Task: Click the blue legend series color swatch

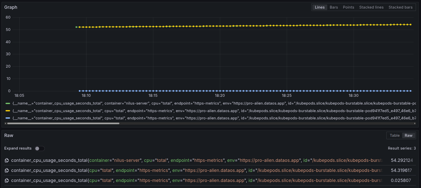Action: (8, 118)
